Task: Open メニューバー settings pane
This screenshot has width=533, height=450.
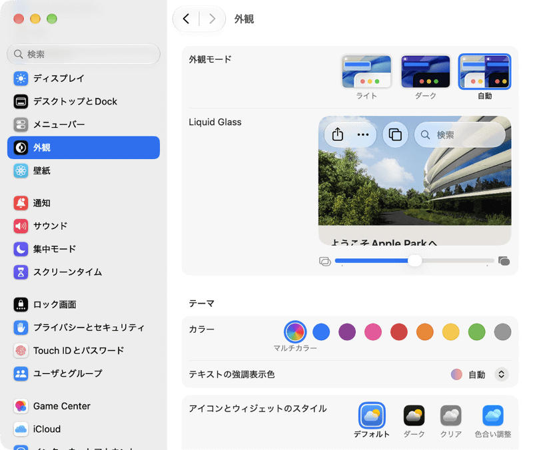Action: click(84, 124)
